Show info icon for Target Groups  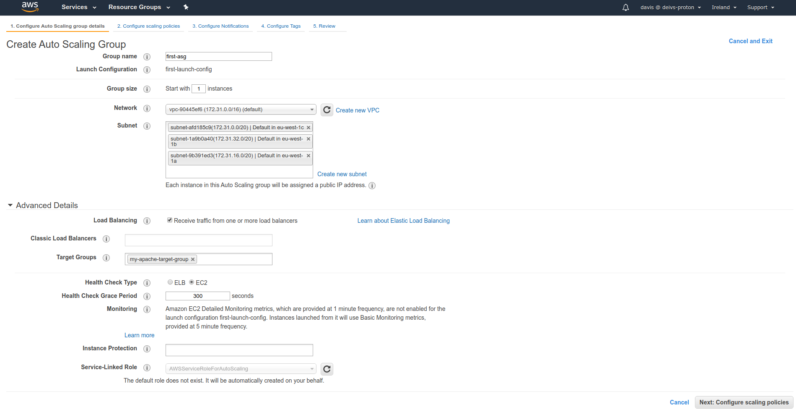click(x=106, y=258)
